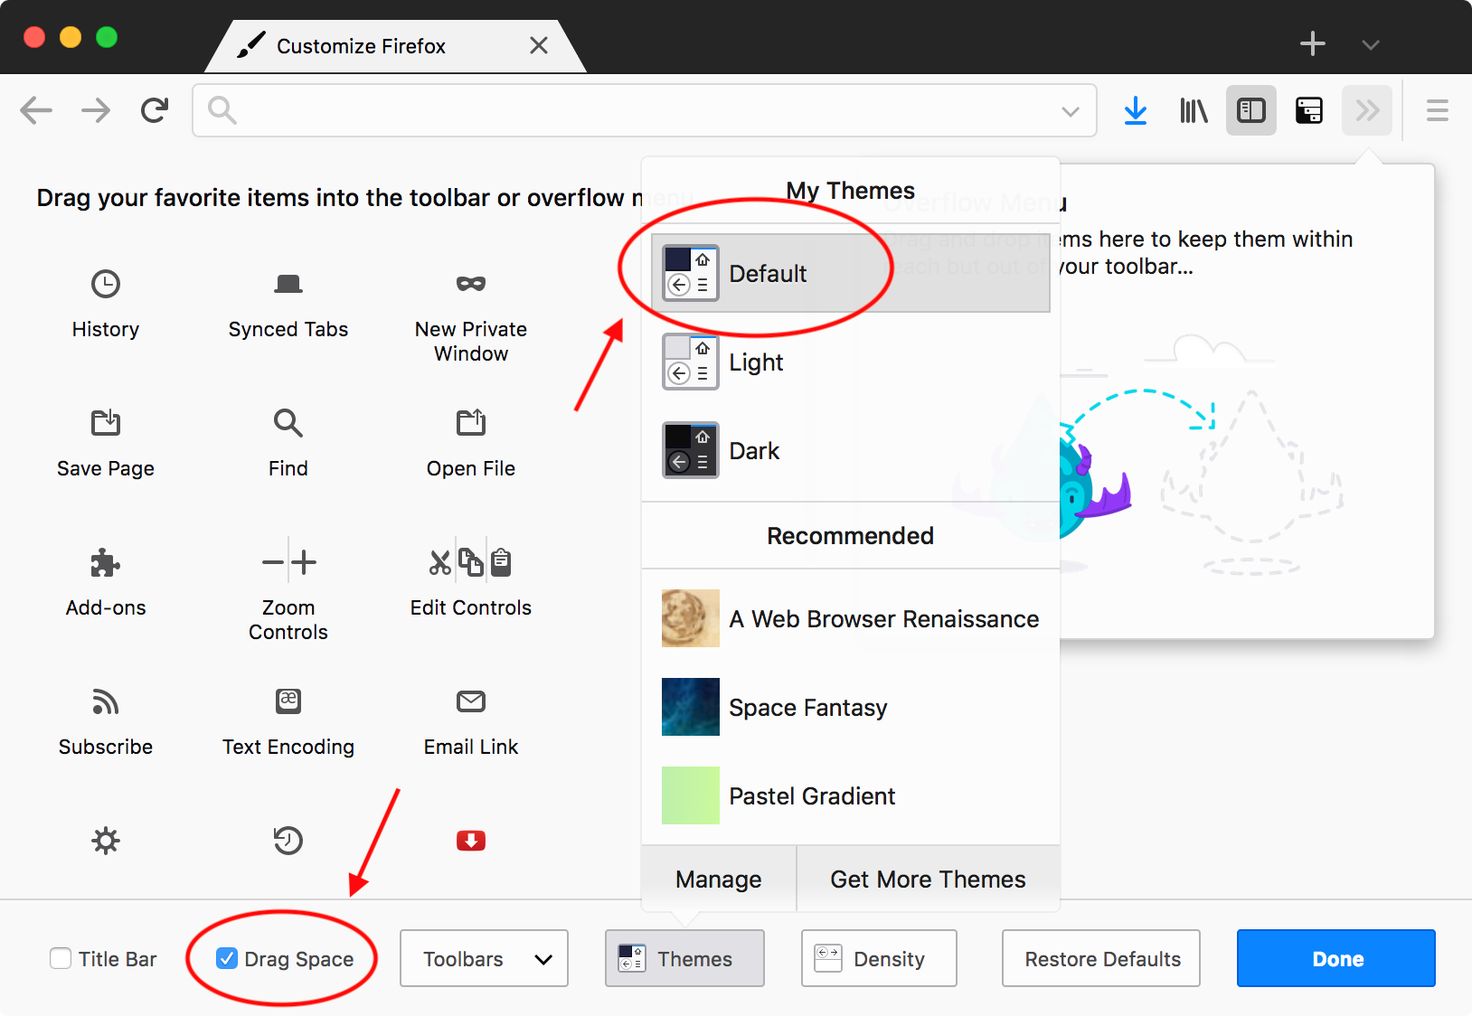Select the gear Preferences icon

click(x=106, y=841)
